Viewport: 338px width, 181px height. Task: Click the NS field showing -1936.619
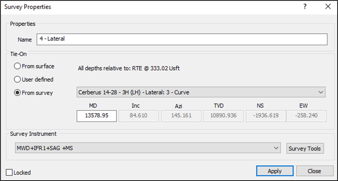[x=266, y=116]
